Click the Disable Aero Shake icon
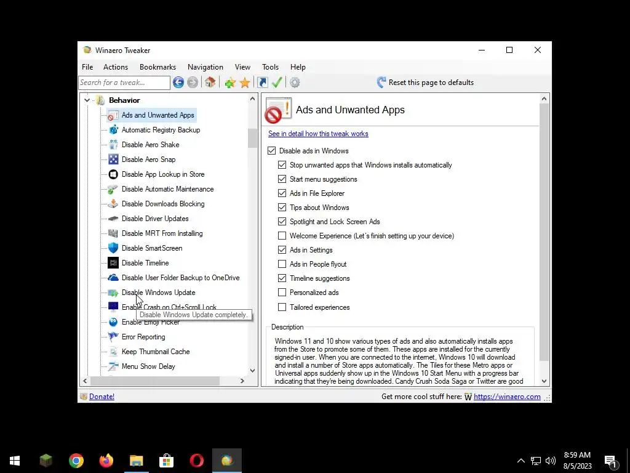630x473 pixels. (113, 145)
